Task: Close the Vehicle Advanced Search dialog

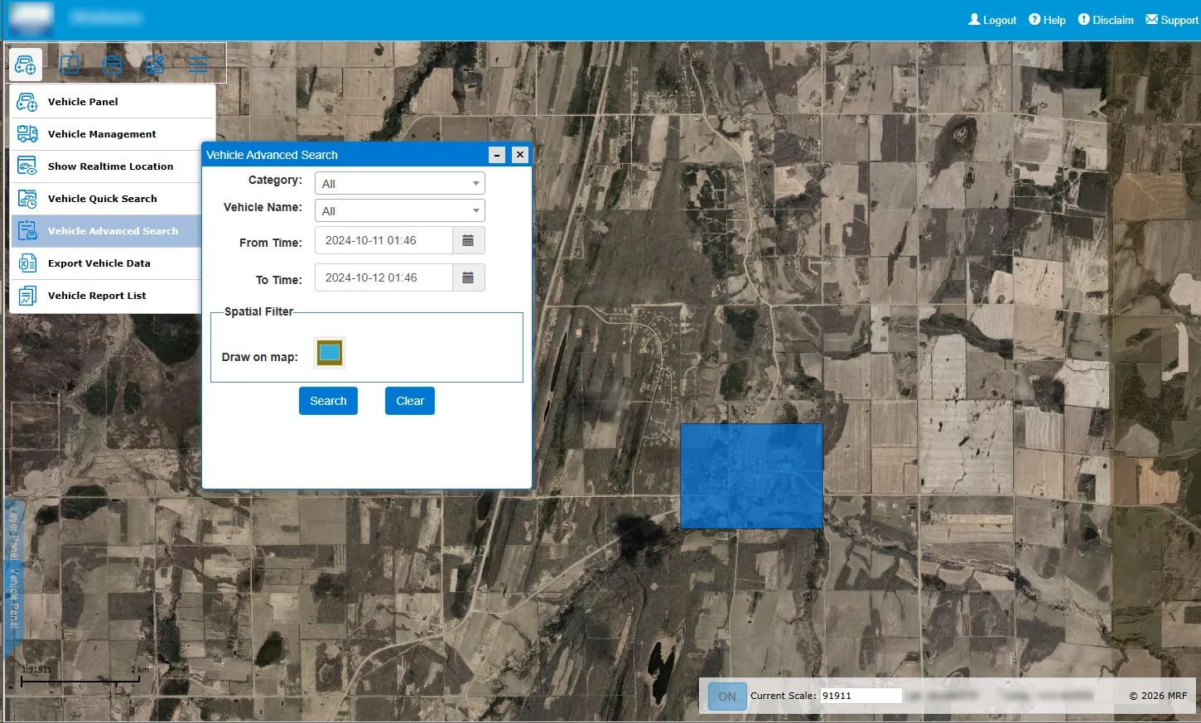Action: click(x=520, y=155)
